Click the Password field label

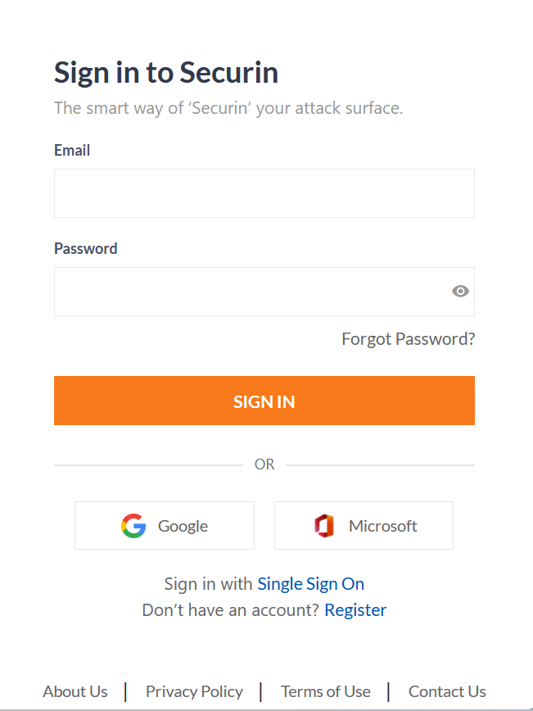(x=86, y=248)
